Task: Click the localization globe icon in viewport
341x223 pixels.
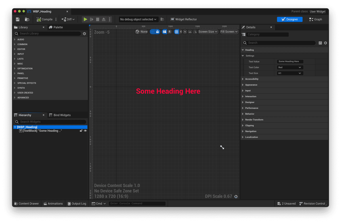Action: [x=138, y=32]
